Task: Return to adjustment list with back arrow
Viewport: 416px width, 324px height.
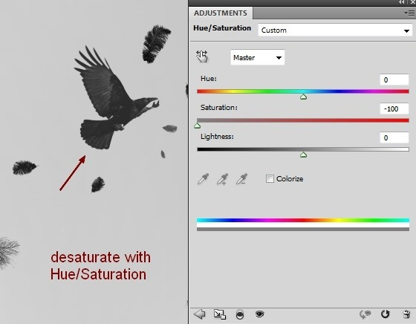Action: point(200,314)
